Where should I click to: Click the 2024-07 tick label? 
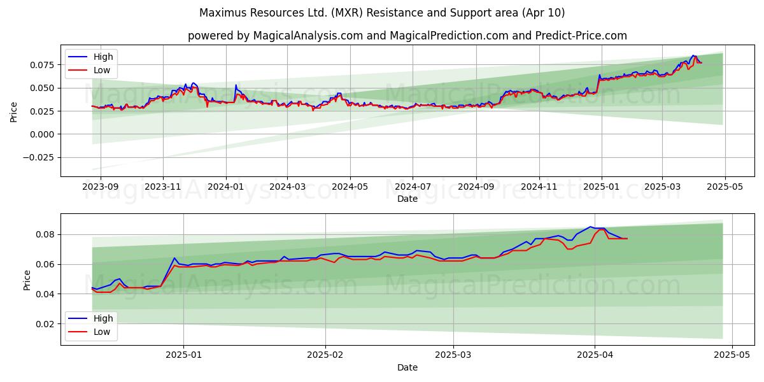click(412, 187)
